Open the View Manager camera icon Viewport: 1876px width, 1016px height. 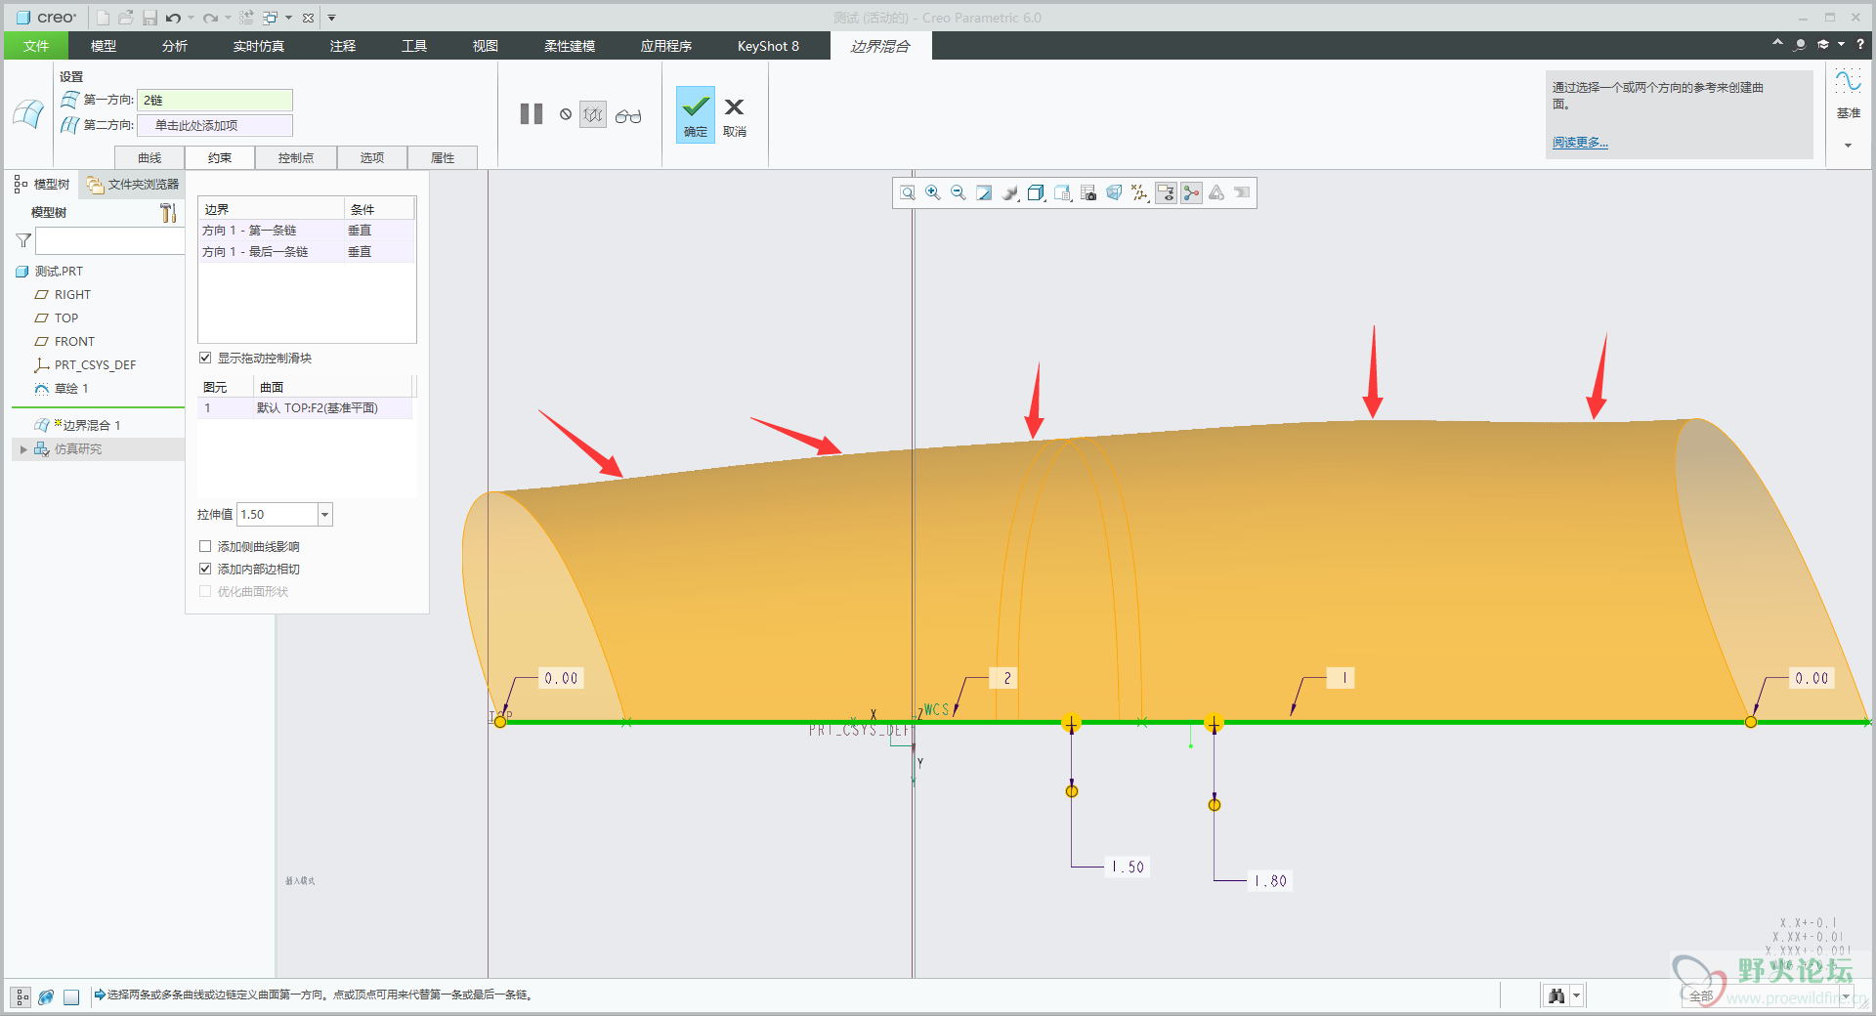click(1088, 193)
